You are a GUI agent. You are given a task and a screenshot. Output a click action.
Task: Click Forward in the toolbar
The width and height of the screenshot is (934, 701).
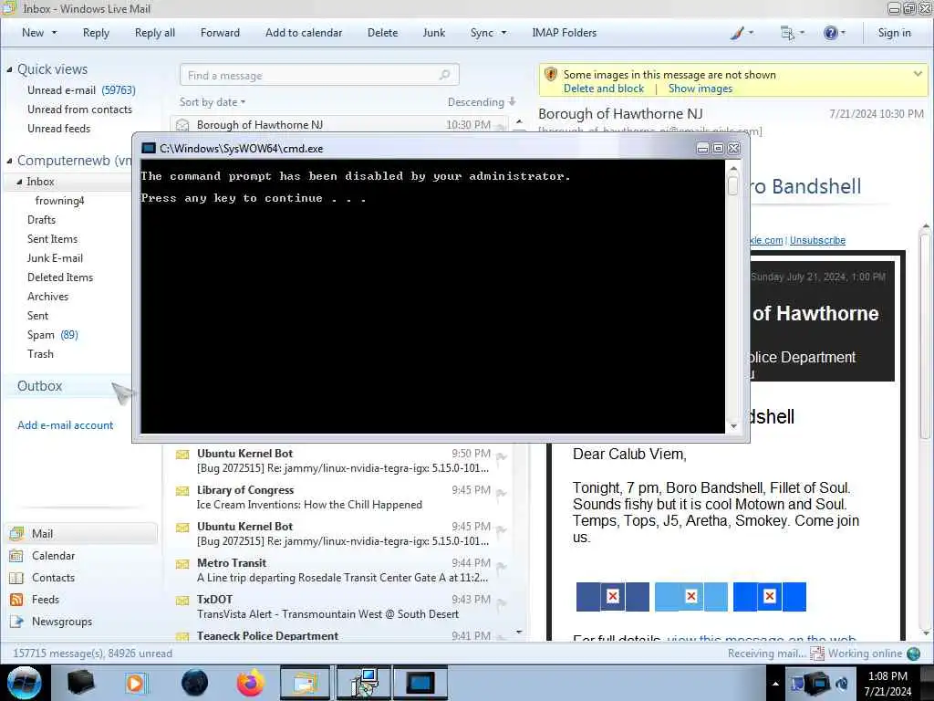pyautogui.click(x=220, y=33)
